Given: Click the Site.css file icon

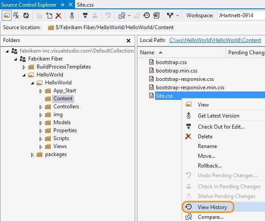Looking at the screenshot, I should coord(151,96).
